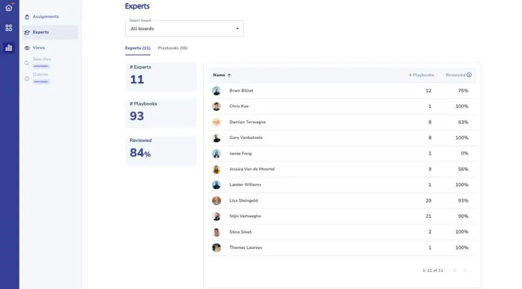Image resolution: width=522 pixels, height=289 pixels.
Task: Sort by the Name column header
Action: (x=219, y=75)
